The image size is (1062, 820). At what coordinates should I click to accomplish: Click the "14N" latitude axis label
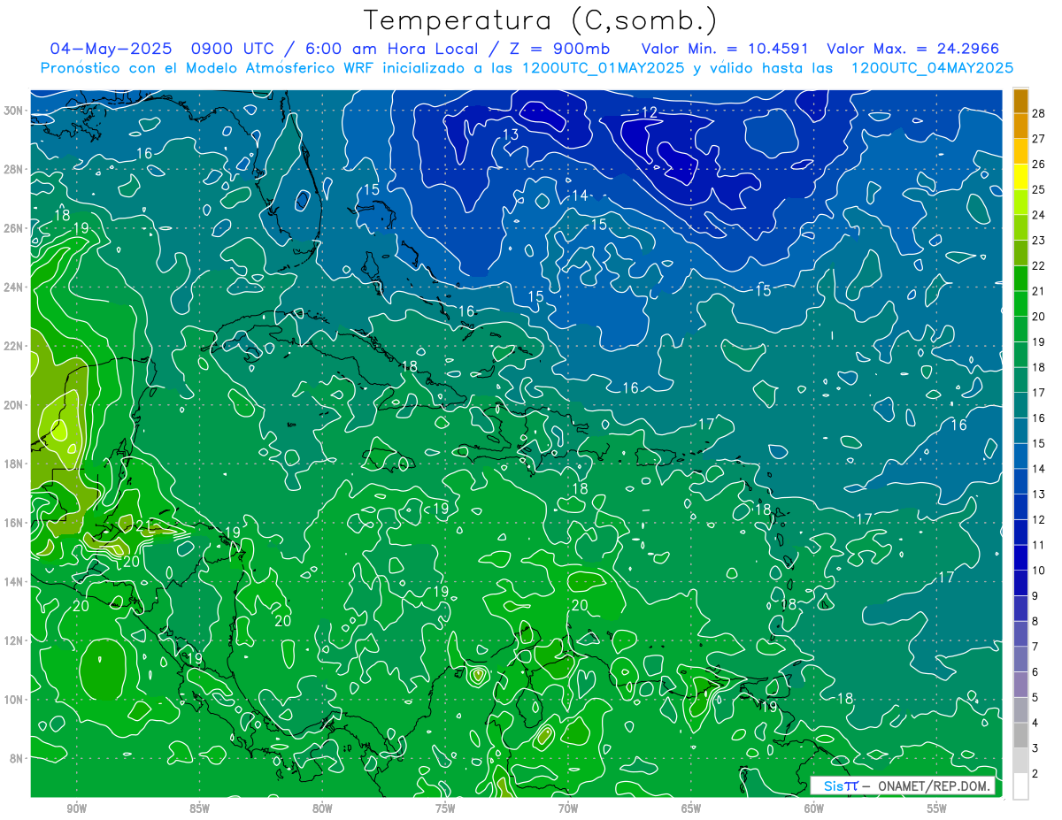[x=15, y=581]
